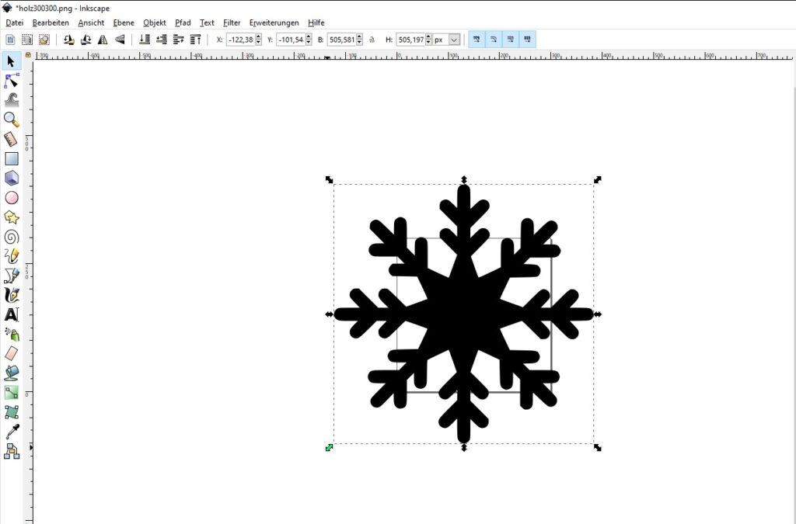Increase the X coordinate value
Image resolution: width=796 pixels, height=524 pixels.
point(258,36)
